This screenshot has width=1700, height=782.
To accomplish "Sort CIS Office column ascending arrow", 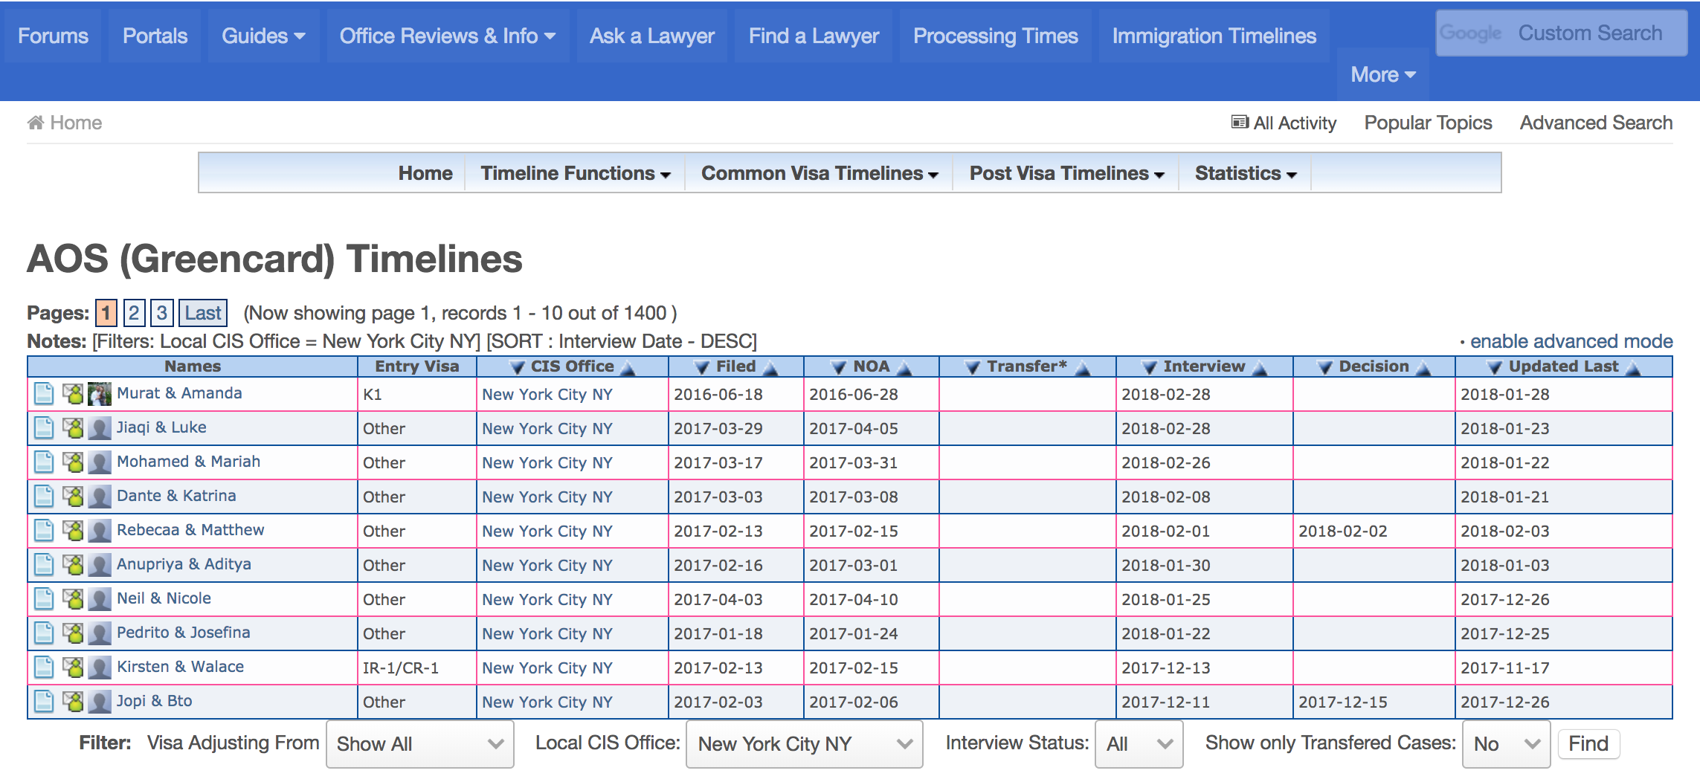I will [x=628, y=367].
